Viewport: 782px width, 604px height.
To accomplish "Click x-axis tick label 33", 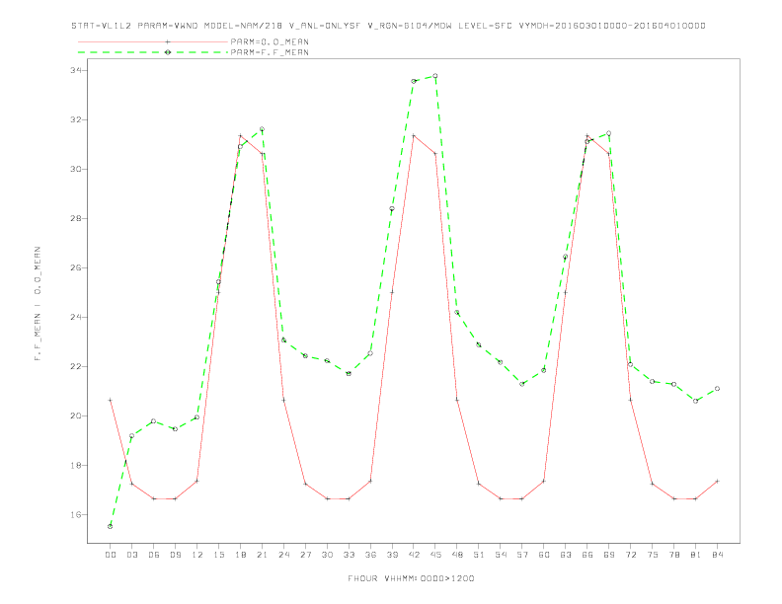I will (x=349, y=555).
